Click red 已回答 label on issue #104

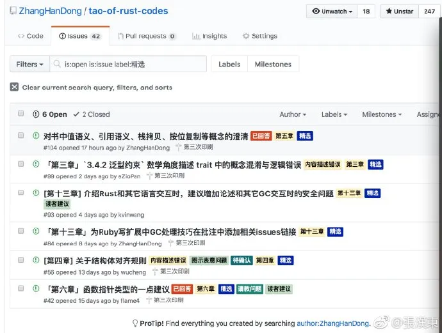261,136
